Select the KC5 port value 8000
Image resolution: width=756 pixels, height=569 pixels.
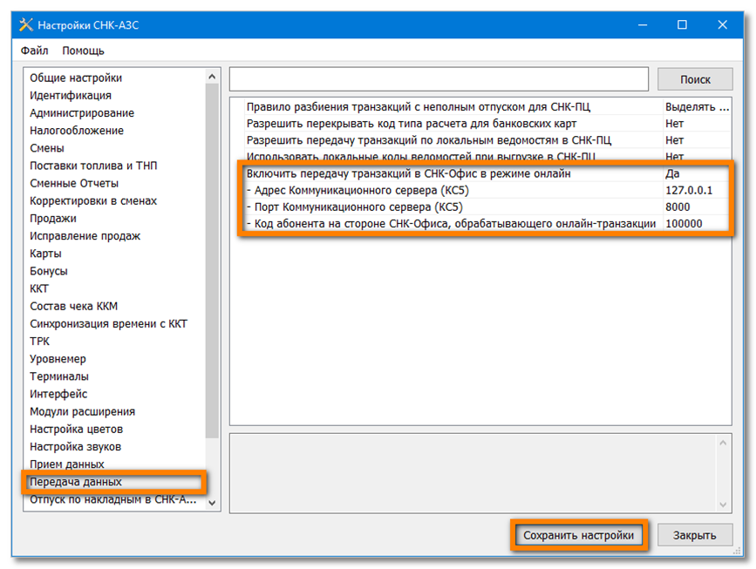tap(696, 207)
